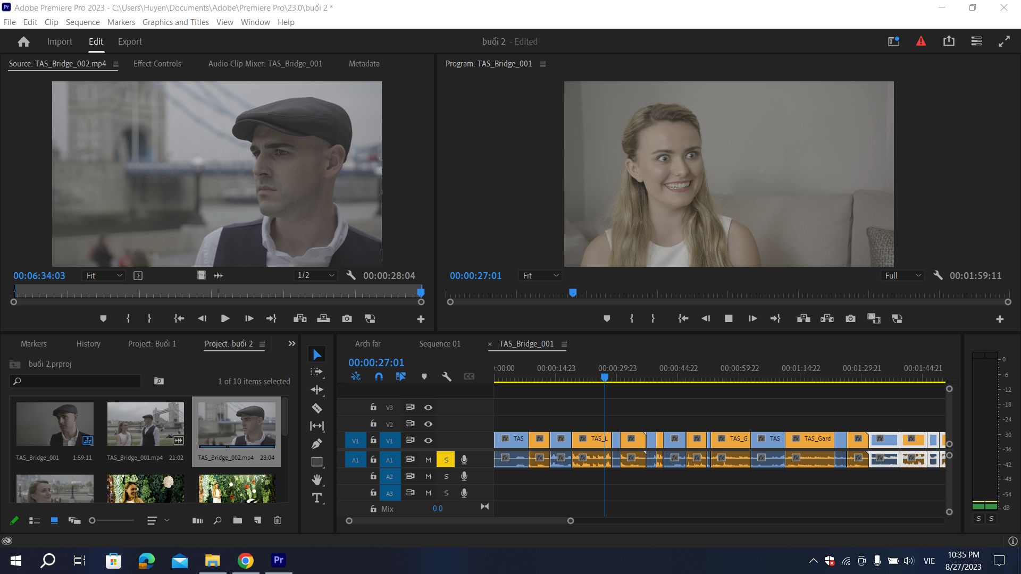This screenshot has height=574, width=1021.
Task: Click the red warning alert icon
Action: coord(921,41)
